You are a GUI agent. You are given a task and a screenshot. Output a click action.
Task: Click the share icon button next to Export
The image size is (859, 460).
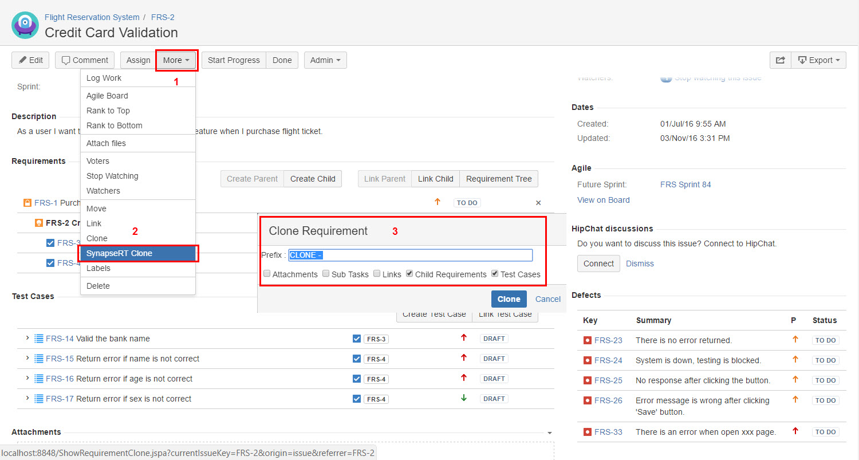(780, 60)
